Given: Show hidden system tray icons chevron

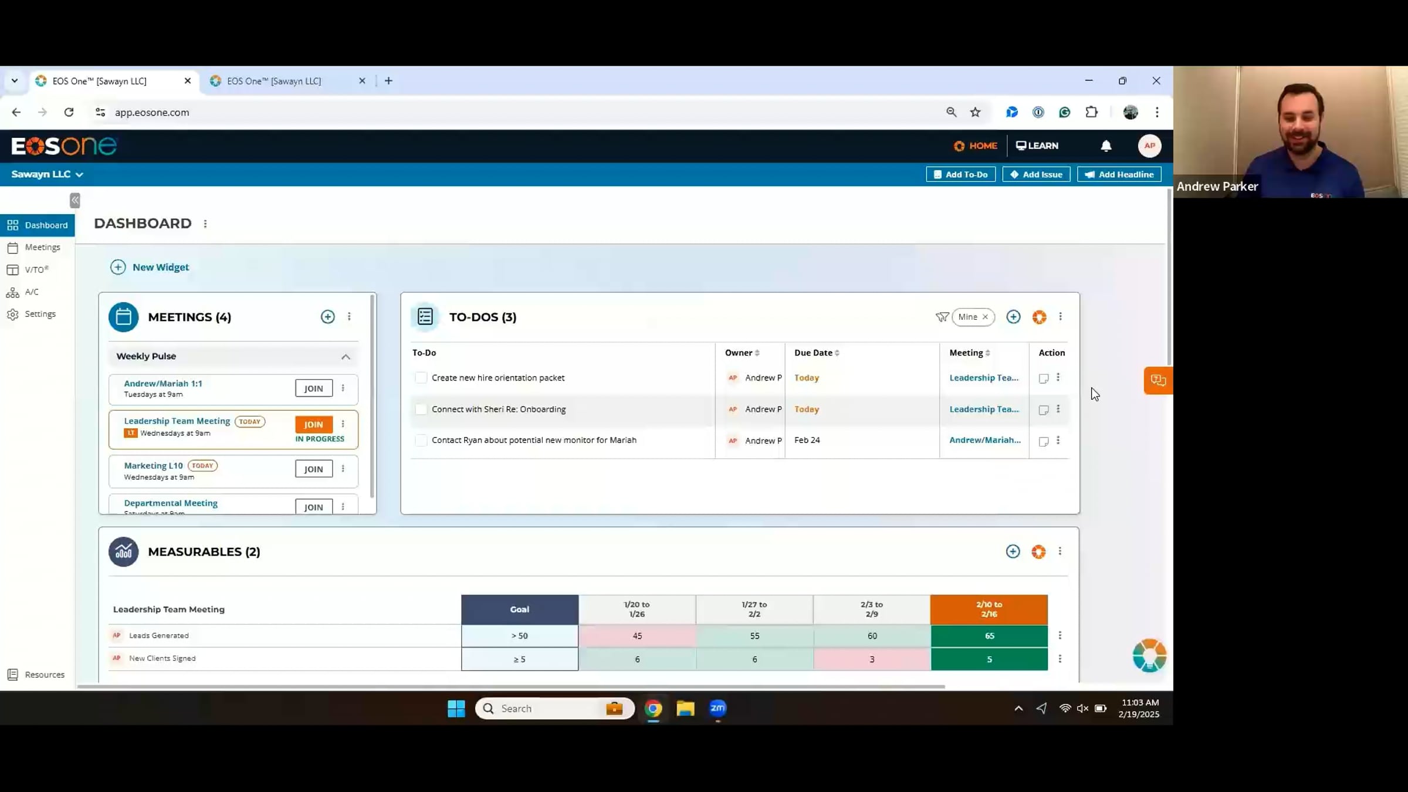Looking at the screenshot, I should tap(1018, 709).
